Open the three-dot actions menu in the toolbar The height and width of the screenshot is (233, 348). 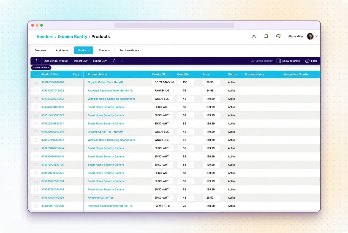(37, 61)
